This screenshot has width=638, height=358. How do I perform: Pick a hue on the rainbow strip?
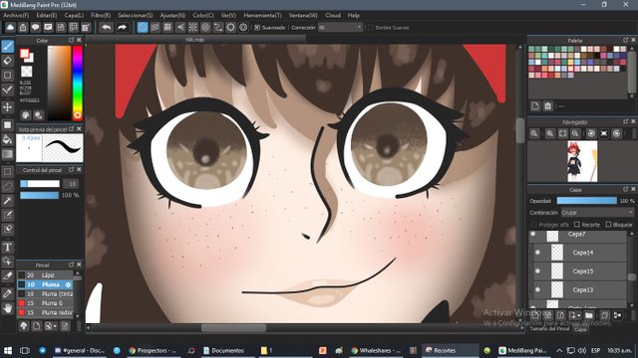click(78, 83)
